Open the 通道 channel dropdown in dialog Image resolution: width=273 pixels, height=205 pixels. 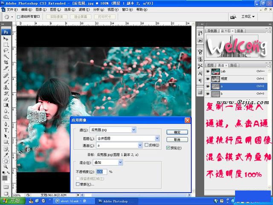tap(140, 145)
